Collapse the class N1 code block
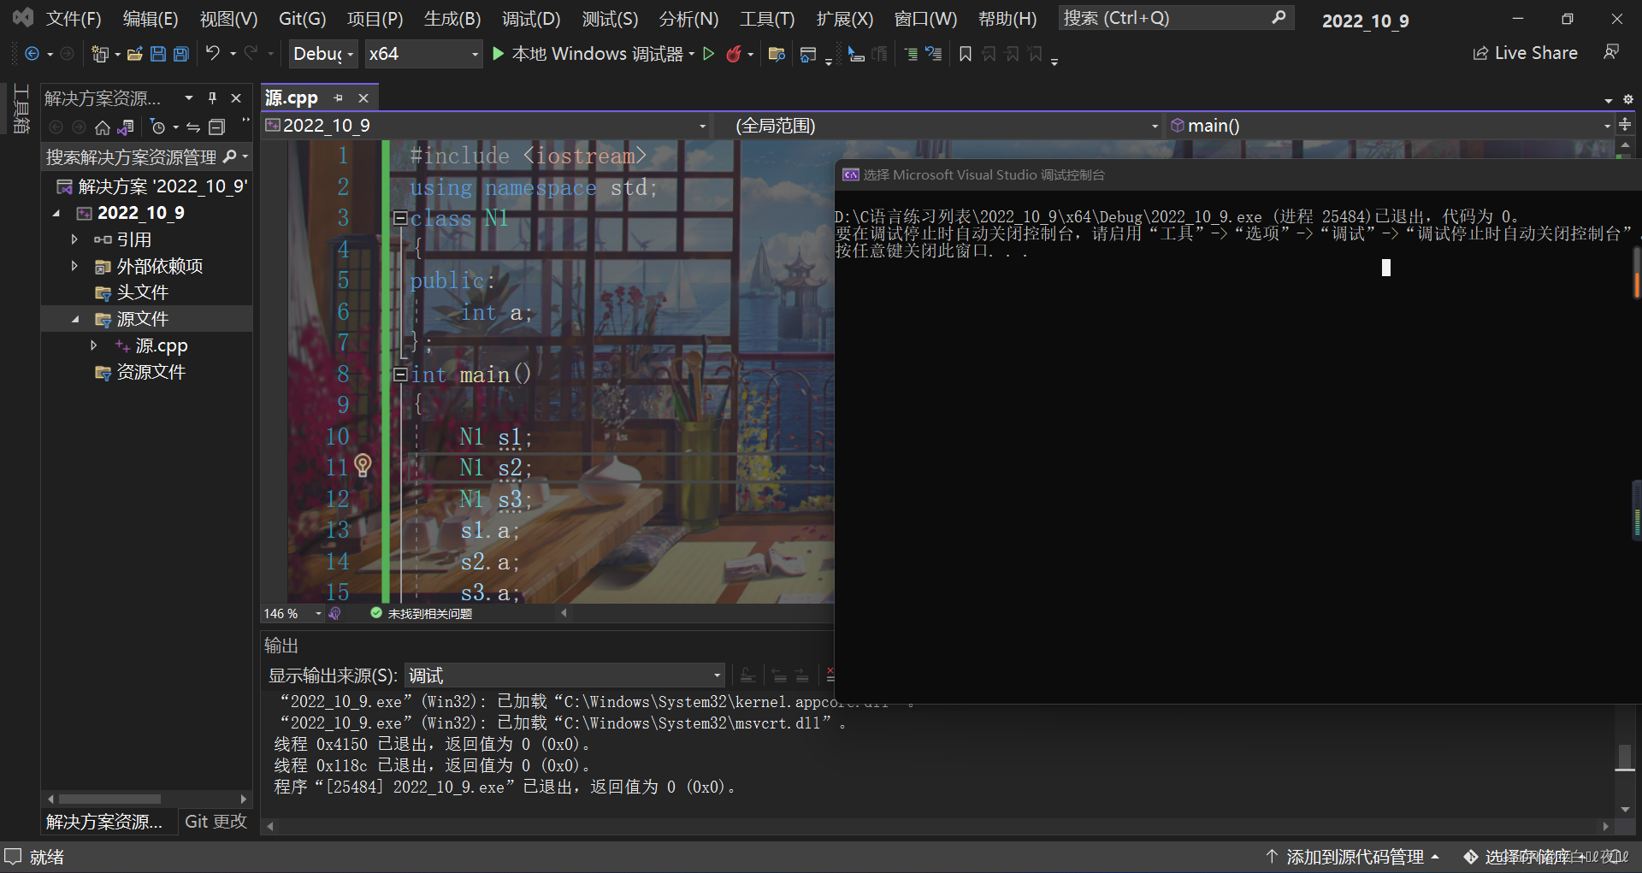 (399, 218)
